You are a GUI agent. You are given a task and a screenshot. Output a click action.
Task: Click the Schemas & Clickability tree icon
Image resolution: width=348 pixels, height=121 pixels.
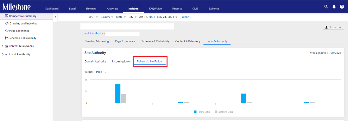(6, 38)
